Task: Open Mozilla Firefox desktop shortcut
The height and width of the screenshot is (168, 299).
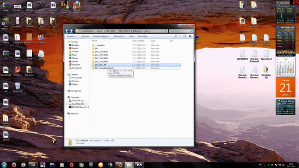Action: [77, 7]
